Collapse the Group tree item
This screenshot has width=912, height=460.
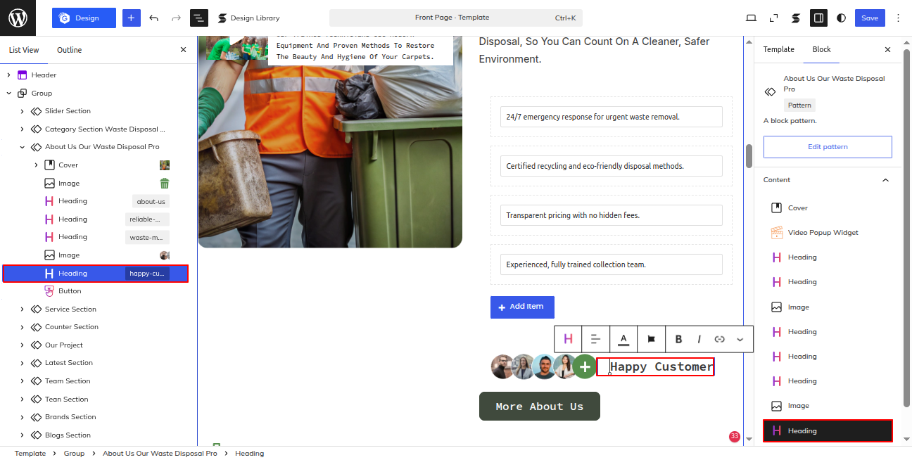(x=9, y=93)
